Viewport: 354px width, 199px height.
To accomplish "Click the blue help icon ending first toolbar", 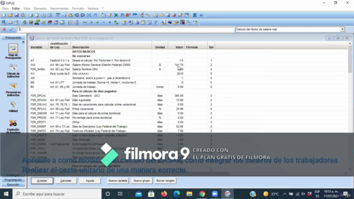I will pyautogui.click(x=201, y=15).
